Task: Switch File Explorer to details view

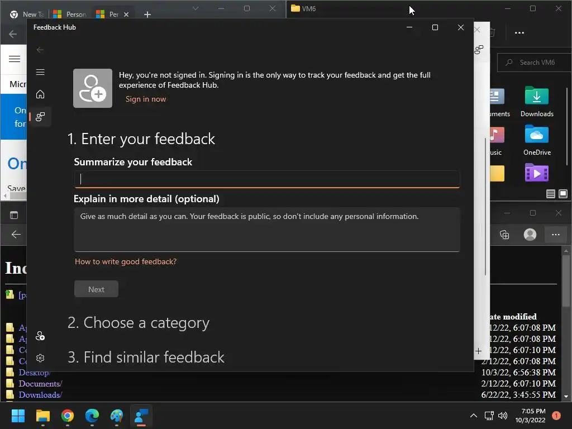Action: coord(550,194)
